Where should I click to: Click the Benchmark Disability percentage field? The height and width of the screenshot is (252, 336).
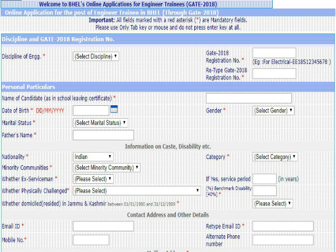[264, 191]
